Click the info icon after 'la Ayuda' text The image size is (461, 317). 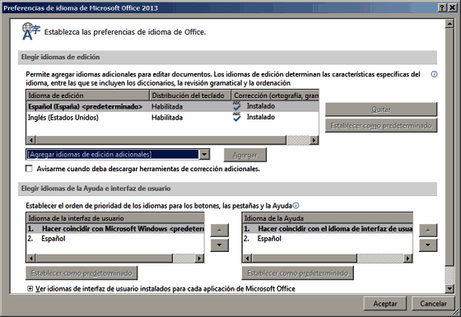[x=296, y=206]
